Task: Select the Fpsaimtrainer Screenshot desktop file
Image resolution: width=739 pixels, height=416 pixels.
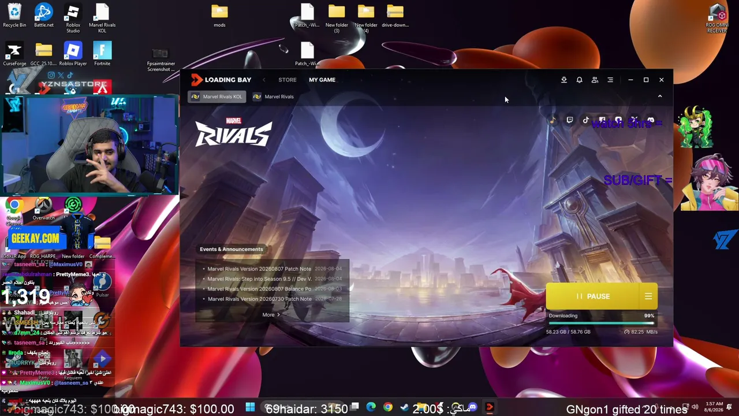Action: coord(161,60)
